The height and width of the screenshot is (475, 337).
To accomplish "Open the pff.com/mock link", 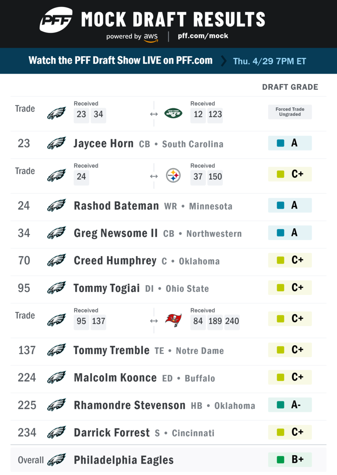I will [203, 36].
